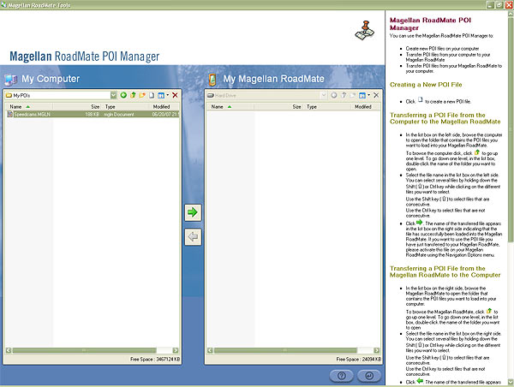Image resolution: width=514 pixels, height=387 pixels.
Task: Click the help panel vertical scrollbar thumb
Action: point(511,129)
